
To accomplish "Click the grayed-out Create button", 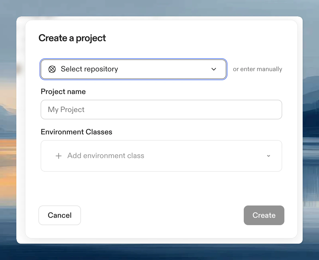I will (264, 215).
